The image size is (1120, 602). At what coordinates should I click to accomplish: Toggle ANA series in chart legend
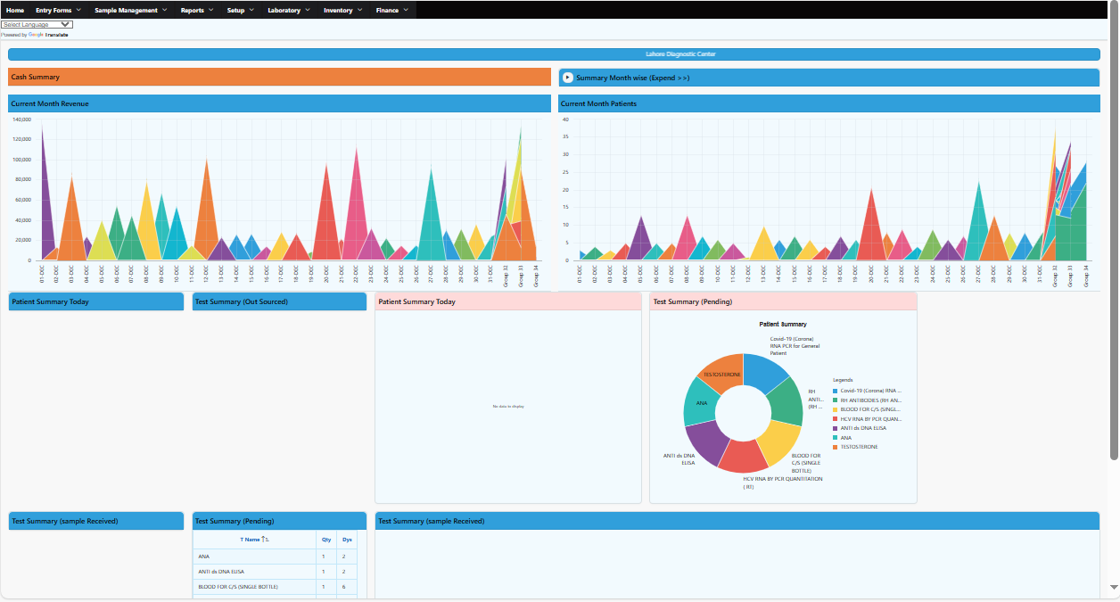pos(846,438)
